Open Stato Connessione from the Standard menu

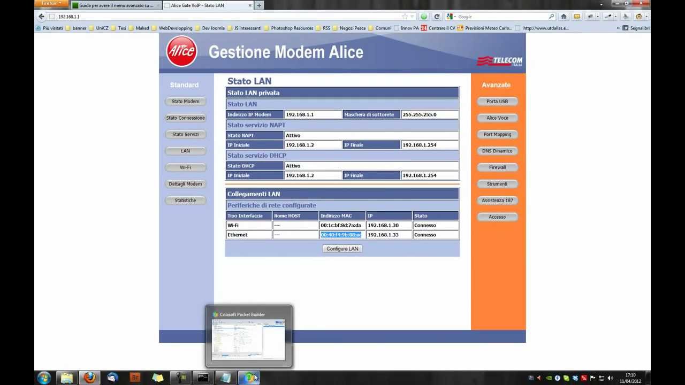pos(185,118)
